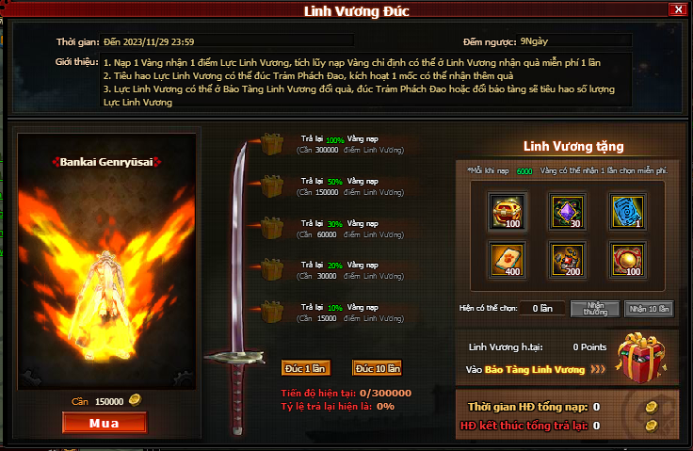The image size is (693, 451).
Task: Click the red gift box treasure icon
Action: 641,357
